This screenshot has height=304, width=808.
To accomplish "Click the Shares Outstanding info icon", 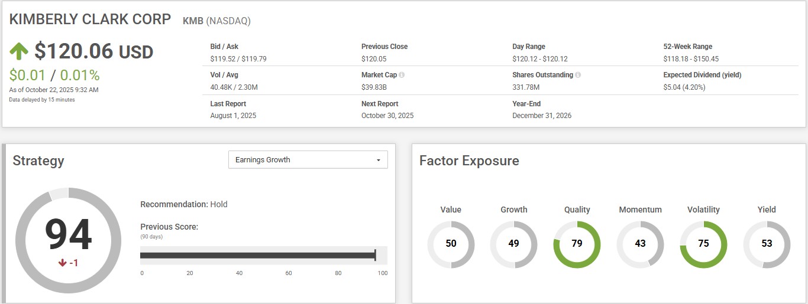I will coord(578,76).
